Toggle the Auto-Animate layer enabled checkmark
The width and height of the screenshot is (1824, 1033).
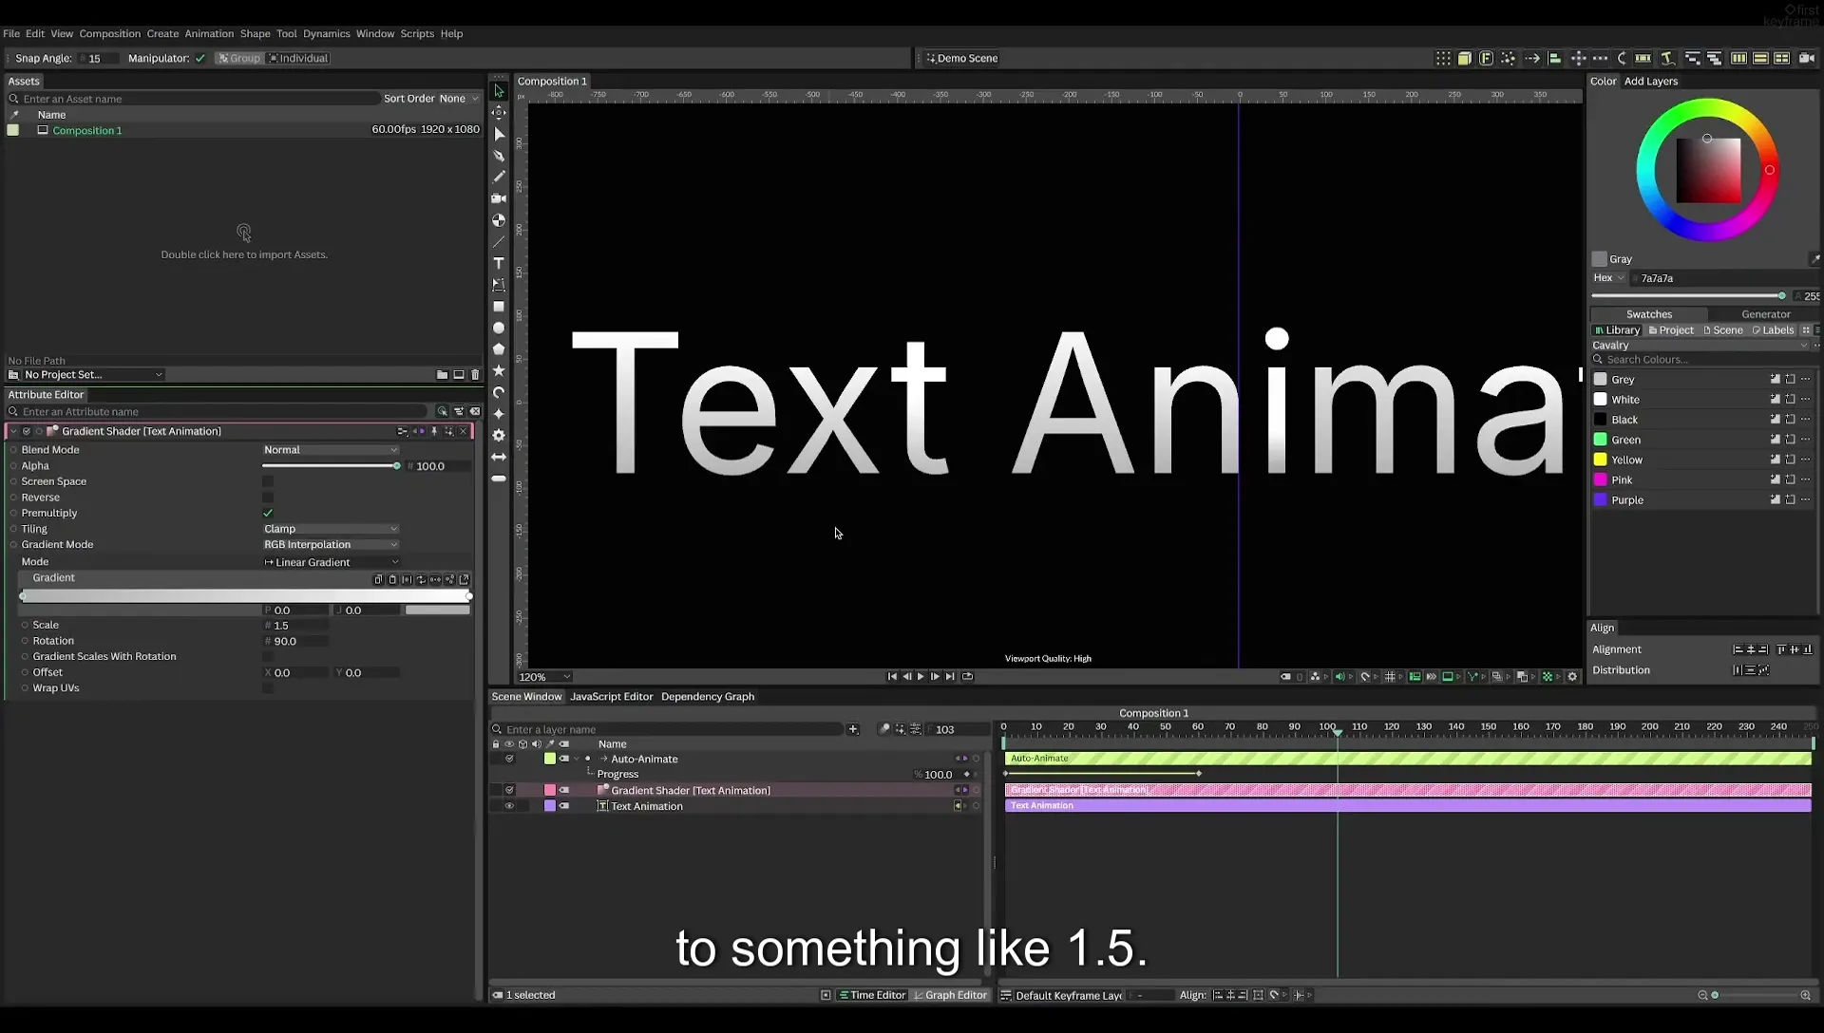click(x=509, y=759)
